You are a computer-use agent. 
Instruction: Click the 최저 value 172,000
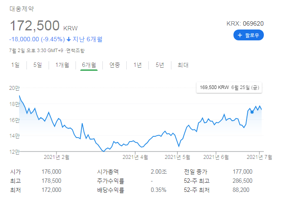(x=52, y=190)
